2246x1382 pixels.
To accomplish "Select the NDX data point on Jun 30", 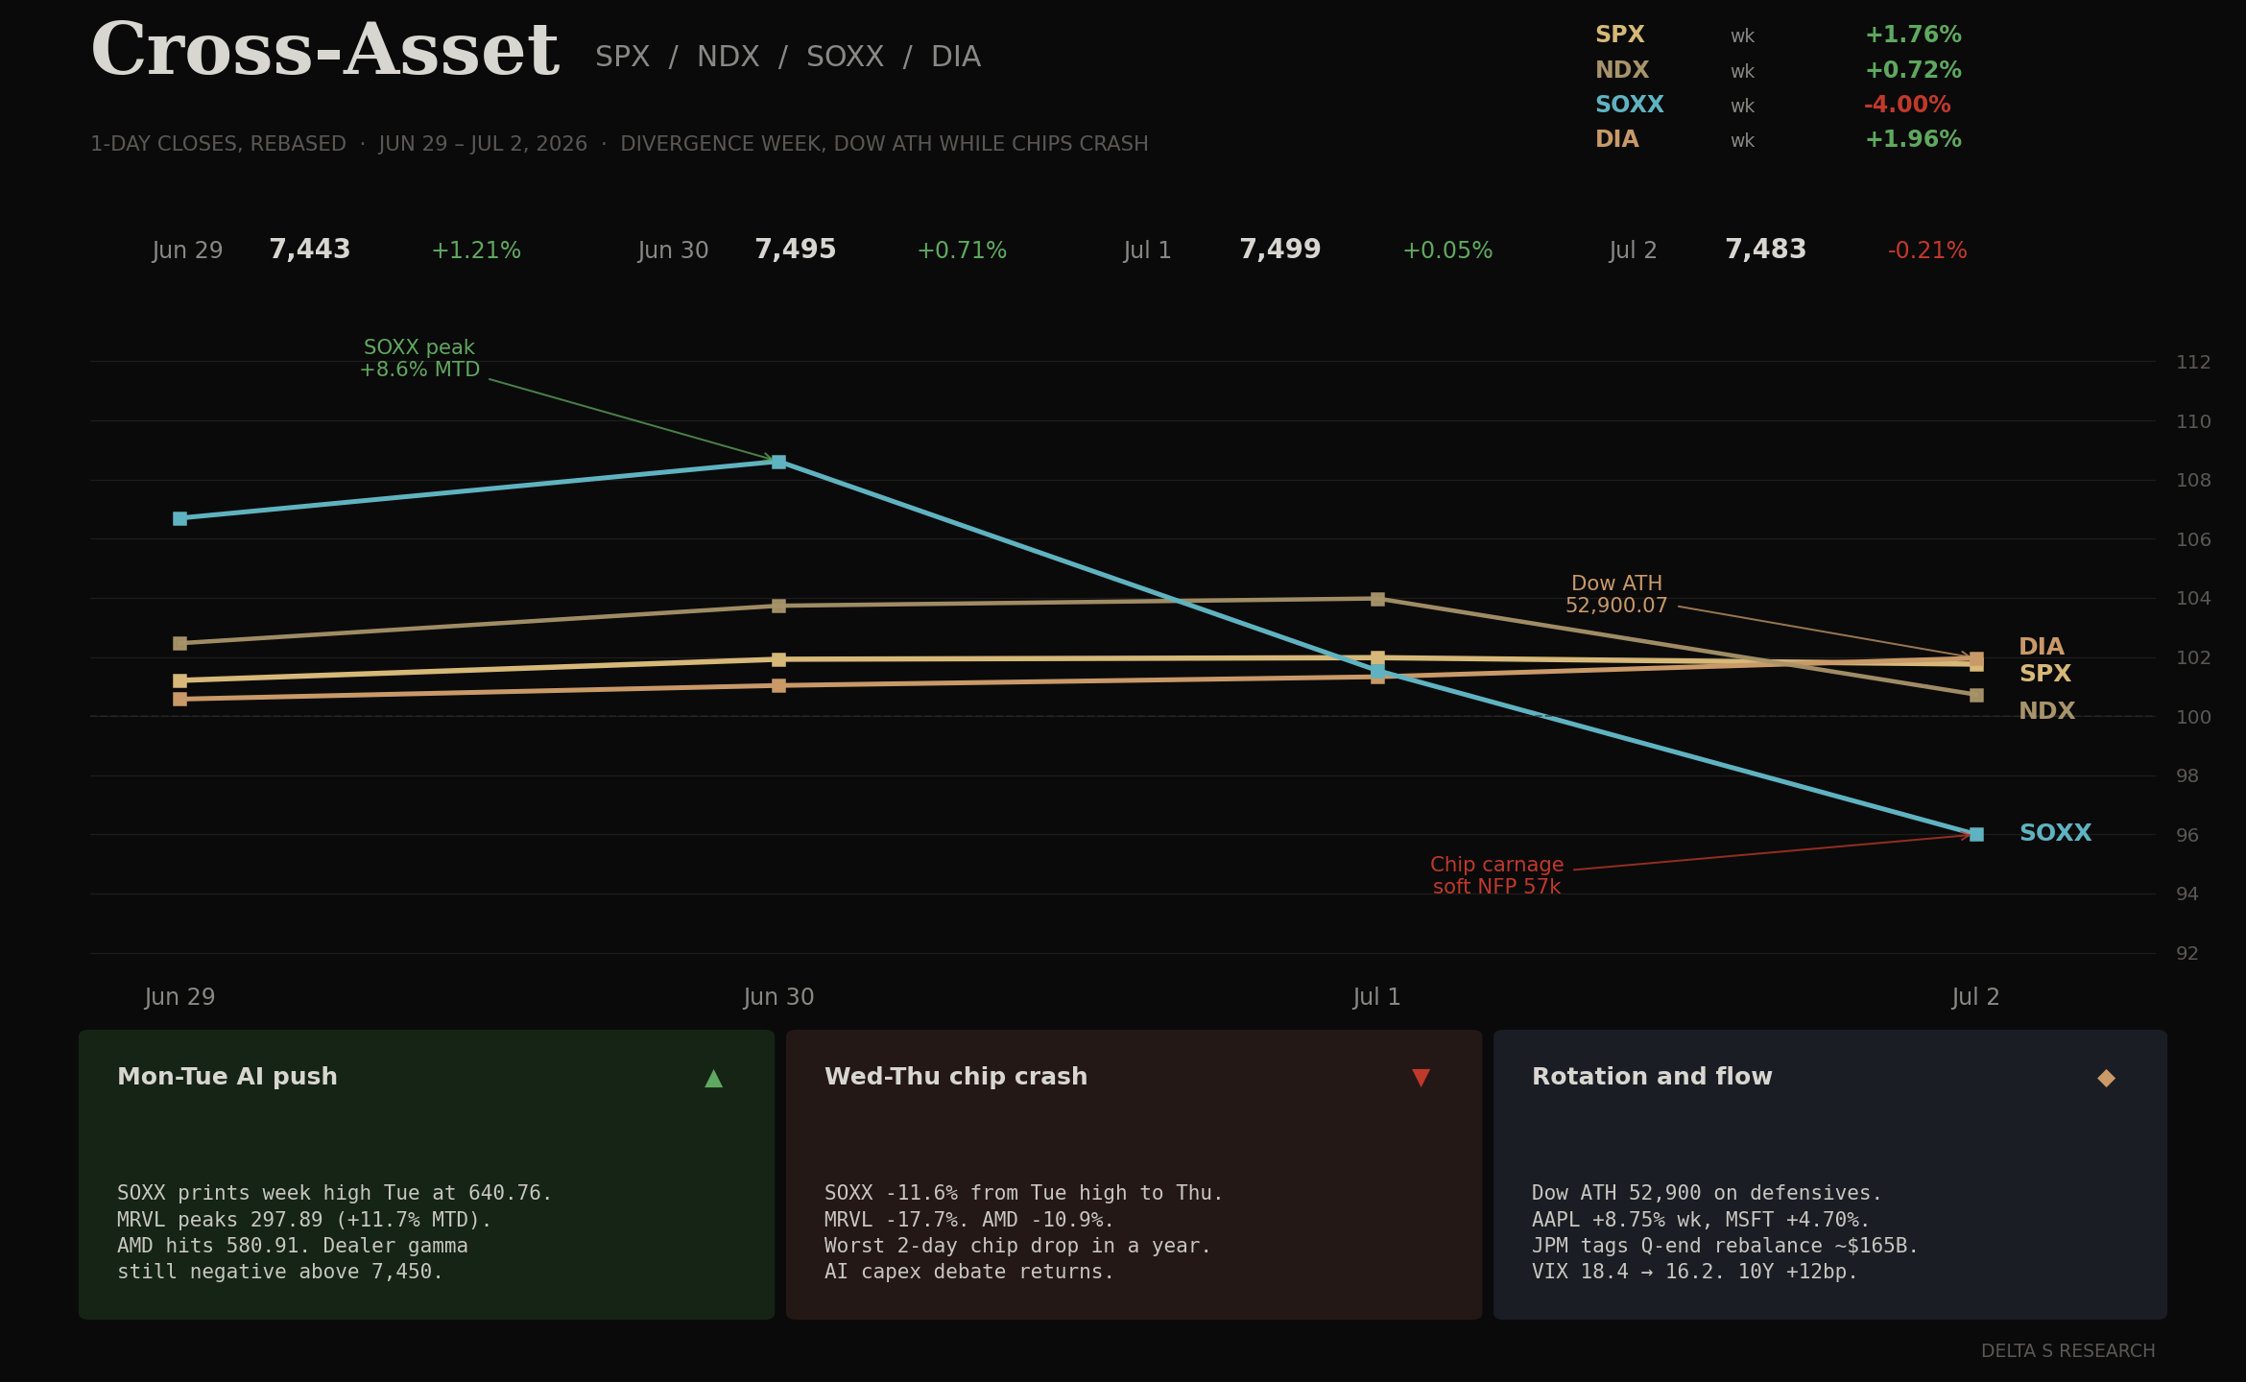I will click(778, 606).
